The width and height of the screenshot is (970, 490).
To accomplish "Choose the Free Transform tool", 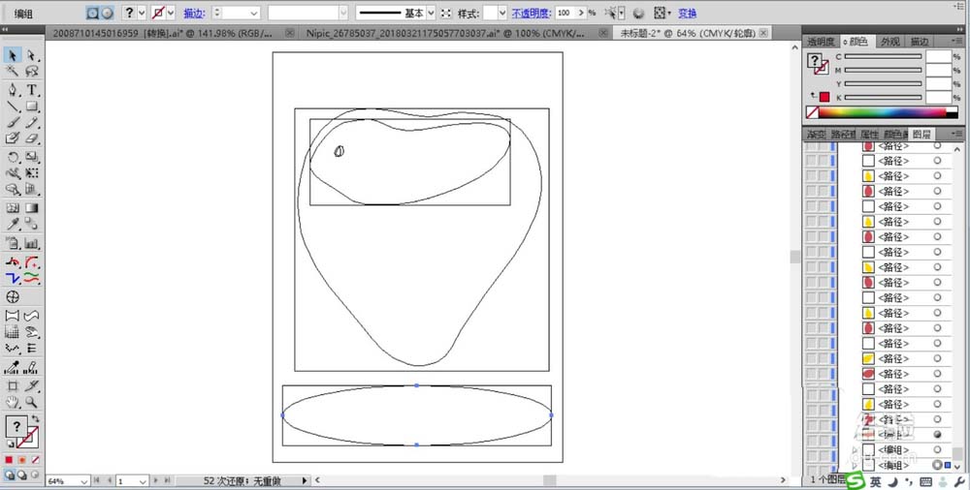I will click(x=32, y=173).
